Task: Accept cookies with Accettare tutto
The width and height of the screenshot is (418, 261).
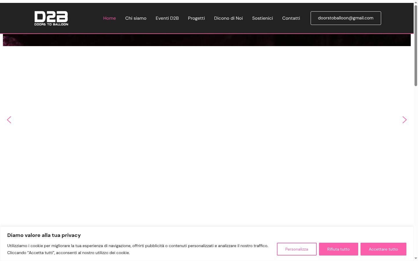Action: [x=383, y=249]
